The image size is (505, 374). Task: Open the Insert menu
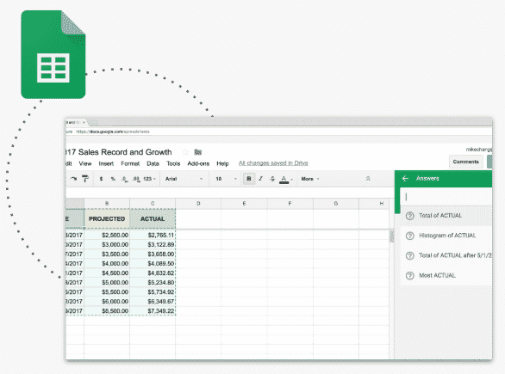106,163
